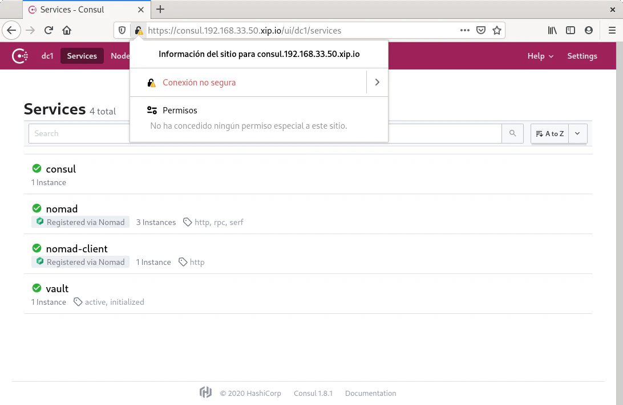Viewport: 623px width, 405px height.
Task: Open a new browser tab
Action: click(x=160, y=9)
